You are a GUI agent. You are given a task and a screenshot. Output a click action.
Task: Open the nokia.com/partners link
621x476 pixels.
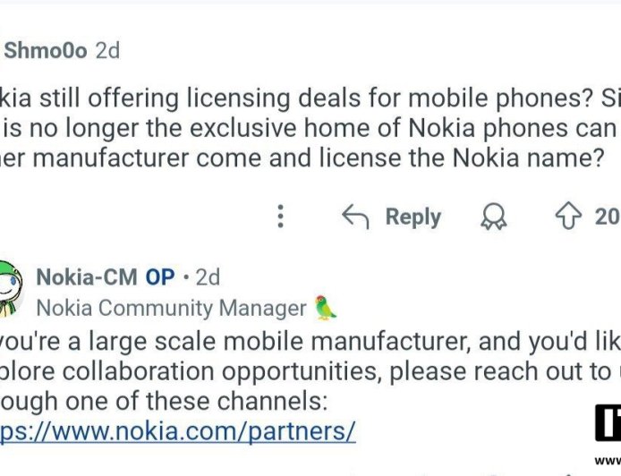pyautogui.click(x=178, y=431)
